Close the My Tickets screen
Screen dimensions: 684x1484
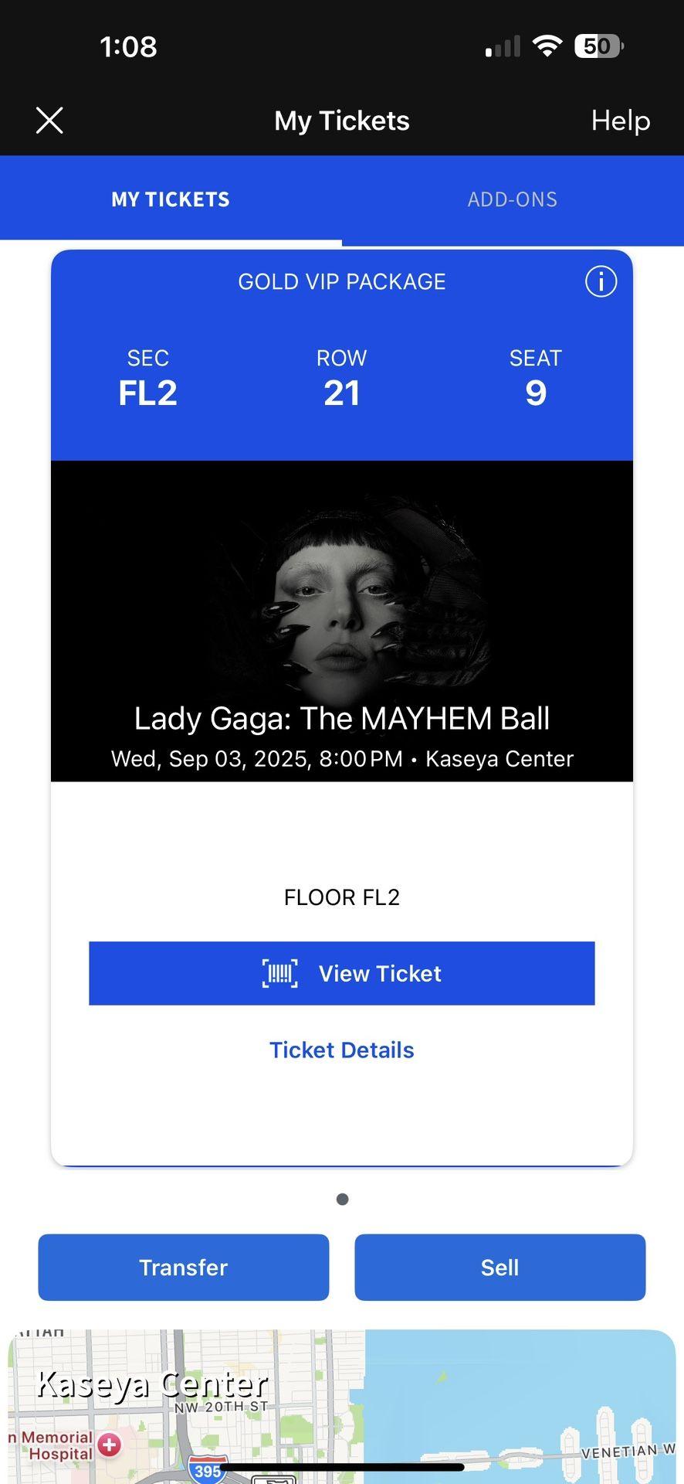(49, 121)
